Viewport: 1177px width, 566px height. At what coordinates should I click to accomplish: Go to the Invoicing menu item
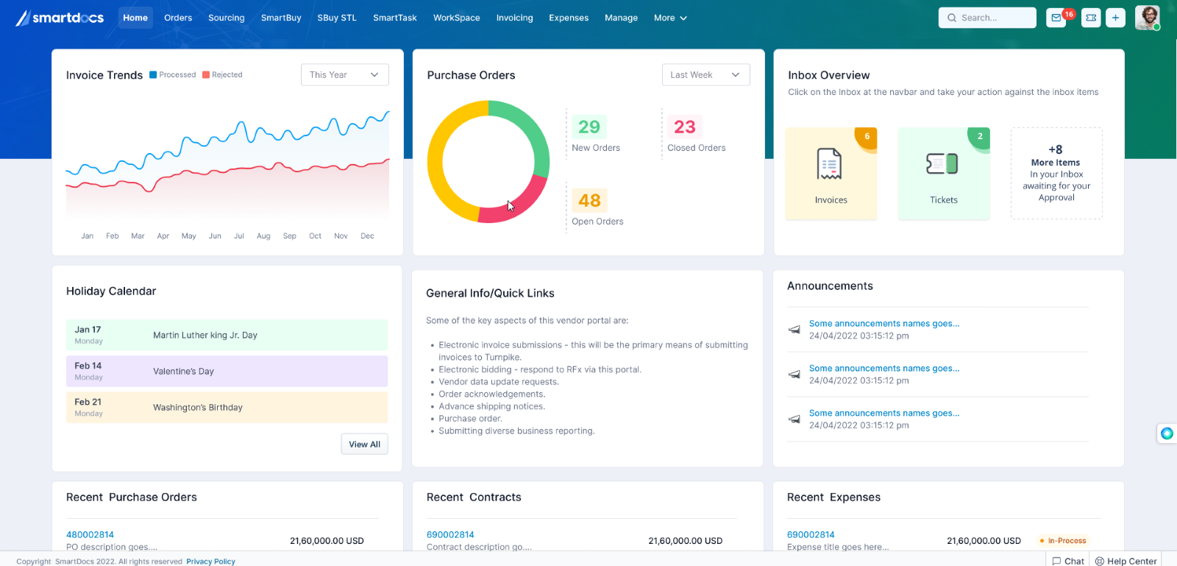tap(514, 18)
